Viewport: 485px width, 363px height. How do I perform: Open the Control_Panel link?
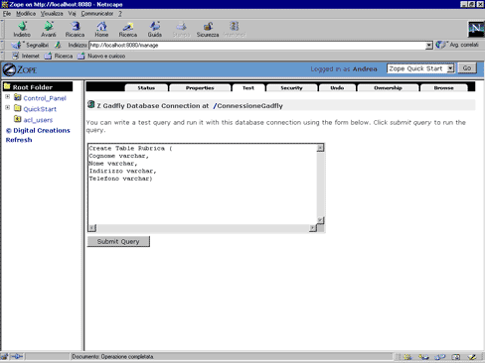pyautogui.click(x=45, y=98)
